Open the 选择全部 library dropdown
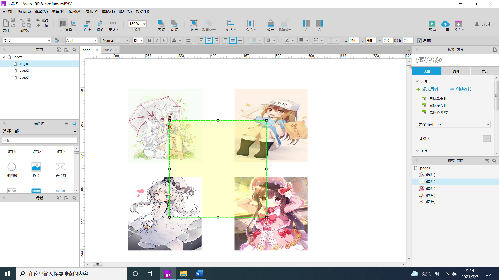The height and width of the screenshot is (280, 499). click(40, 131)
